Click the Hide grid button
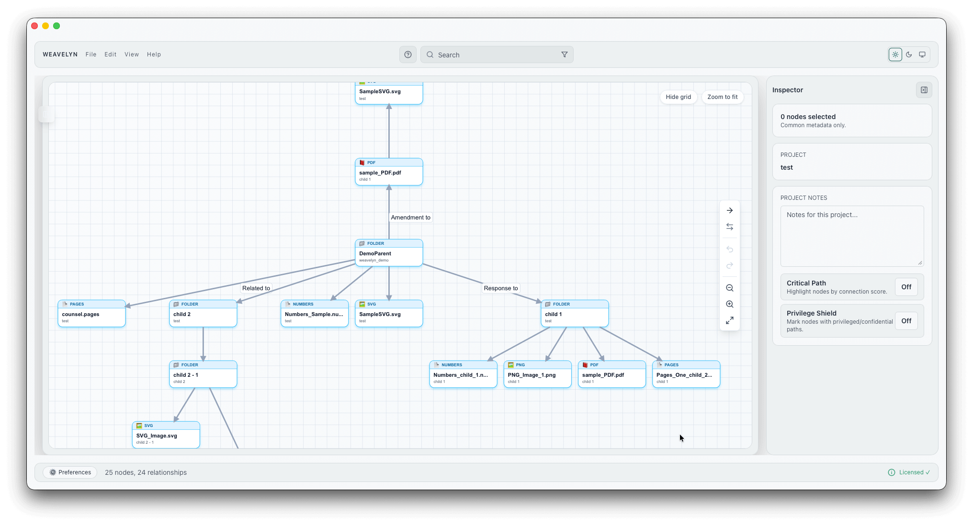 (x=678, y=97)
